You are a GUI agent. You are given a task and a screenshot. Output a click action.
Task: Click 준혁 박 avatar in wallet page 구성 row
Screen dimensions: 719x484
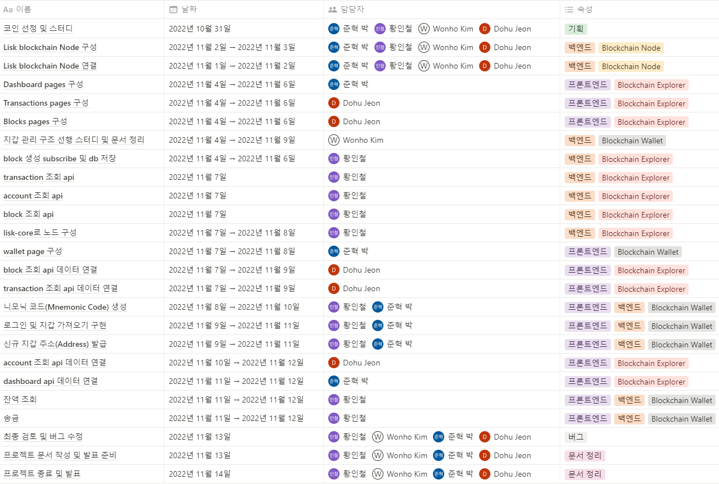(334, 251)
